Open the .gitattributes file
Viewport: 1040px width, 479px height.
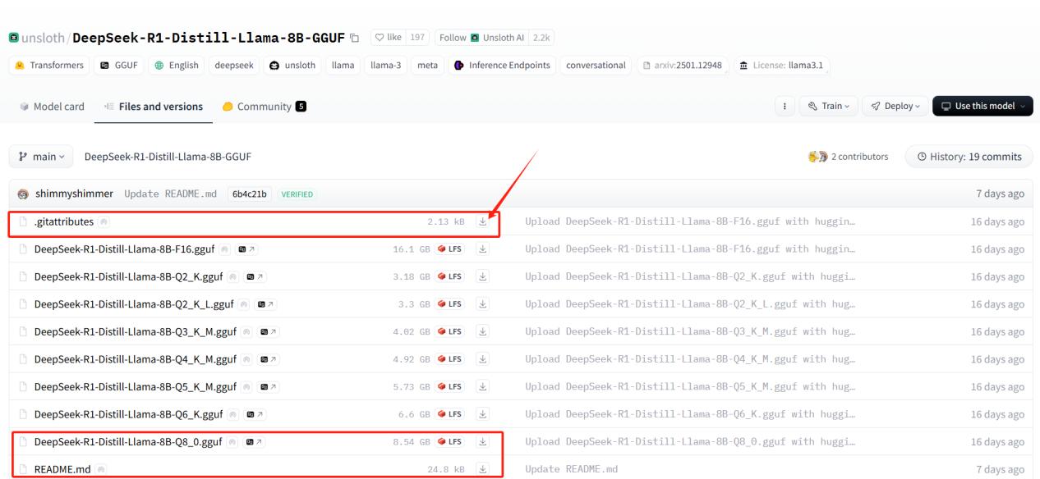[x=64, y=221]
